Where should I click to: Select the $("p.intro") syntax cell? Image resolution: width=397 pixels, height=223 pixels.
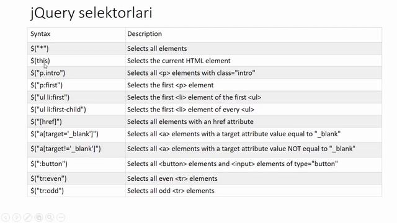point(76,73)
